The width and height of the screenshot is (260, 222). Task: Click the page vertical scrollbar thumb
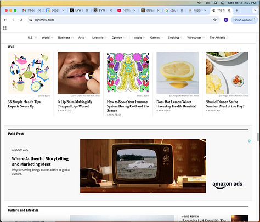(x=258, y=137)
